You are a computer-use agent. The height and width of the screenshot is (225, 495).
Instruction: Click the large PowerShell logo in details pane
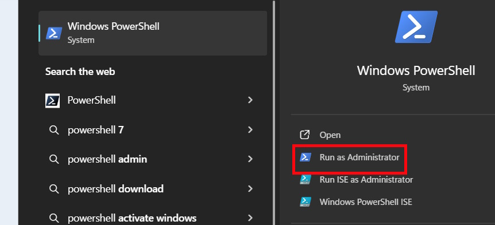[416, 27]
